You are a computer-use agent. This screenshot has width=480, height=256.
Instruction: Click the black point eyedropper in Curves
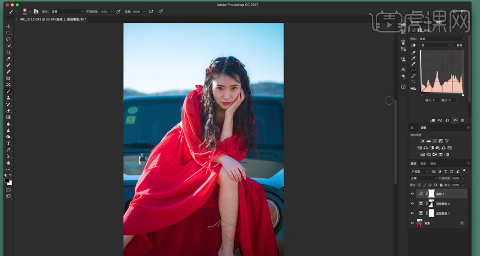click(x=413, y=53)
